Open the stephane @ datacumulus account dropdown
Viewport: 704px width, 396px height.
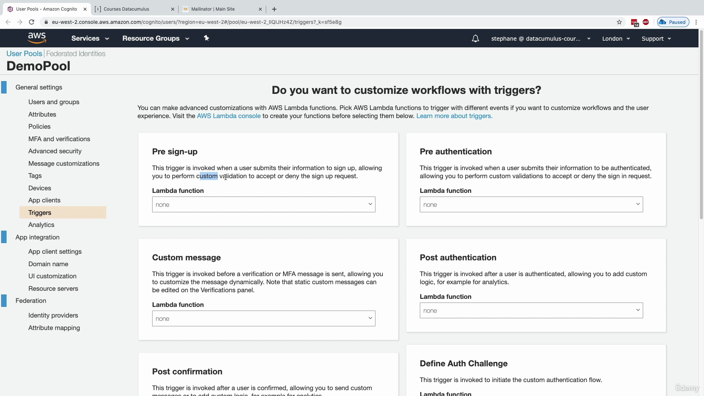click(x=541, y=38)
